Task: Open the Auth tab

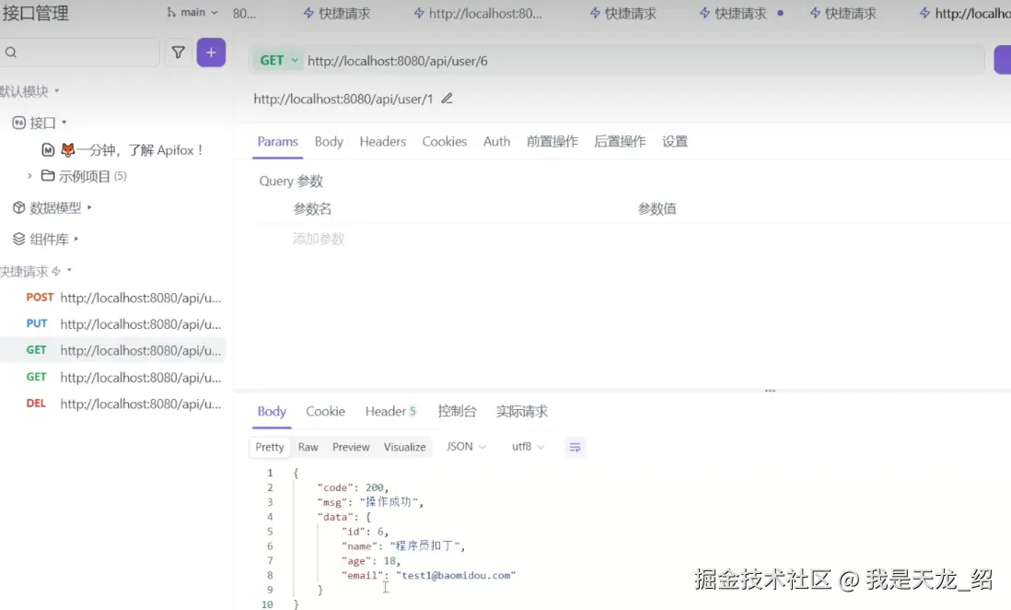Action: point(496,141)
